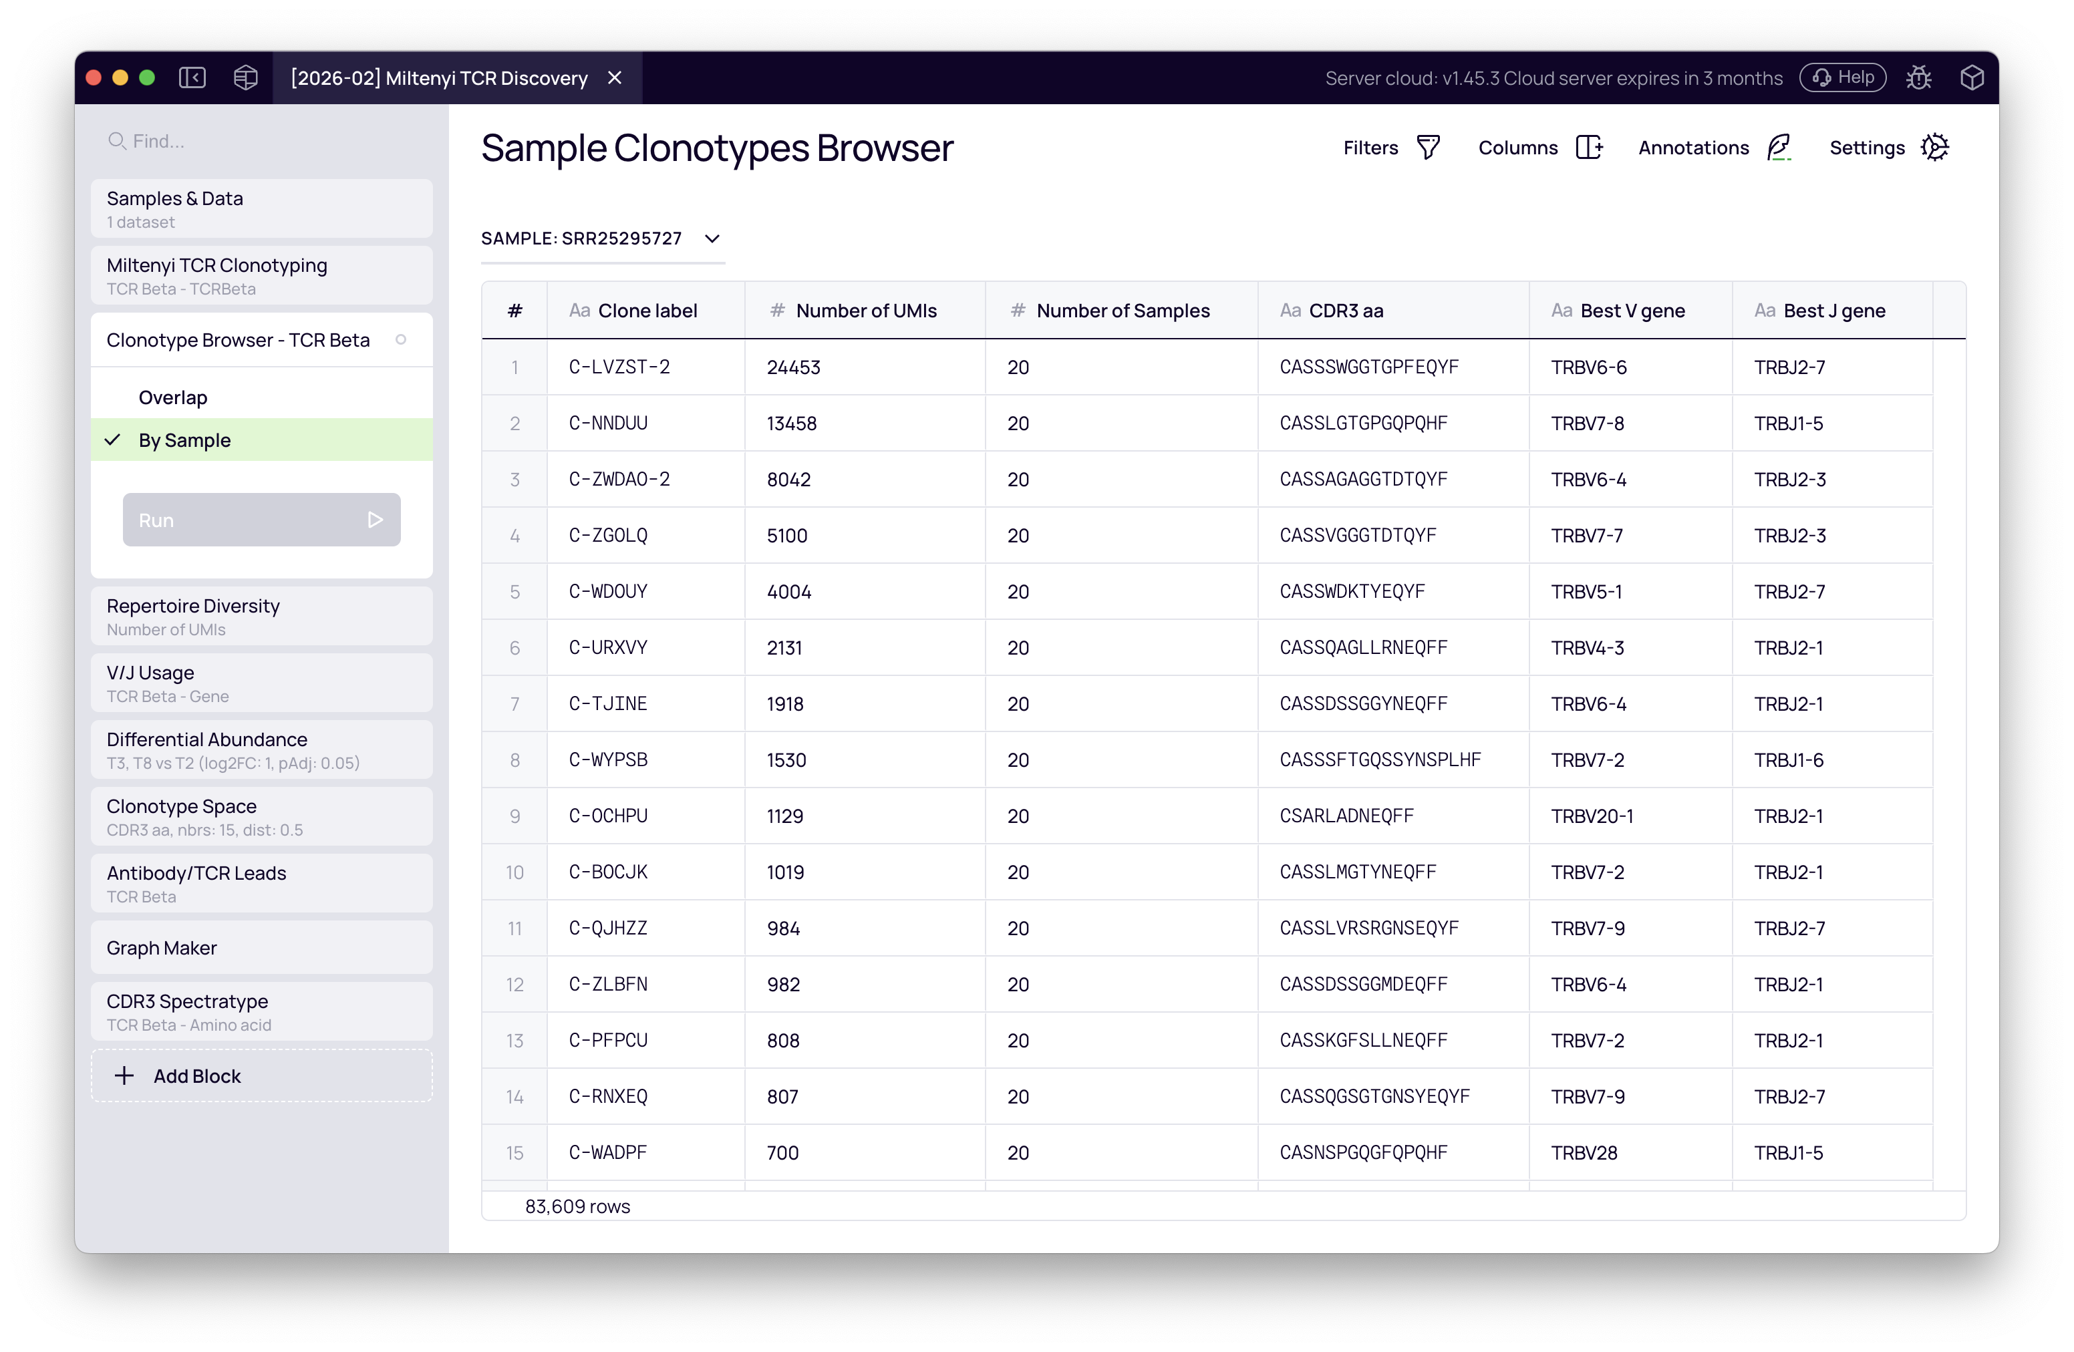The image size is (2074, 1352).
Task: Click the dataset cube icon in the title bar
Action: click(245, 77)
